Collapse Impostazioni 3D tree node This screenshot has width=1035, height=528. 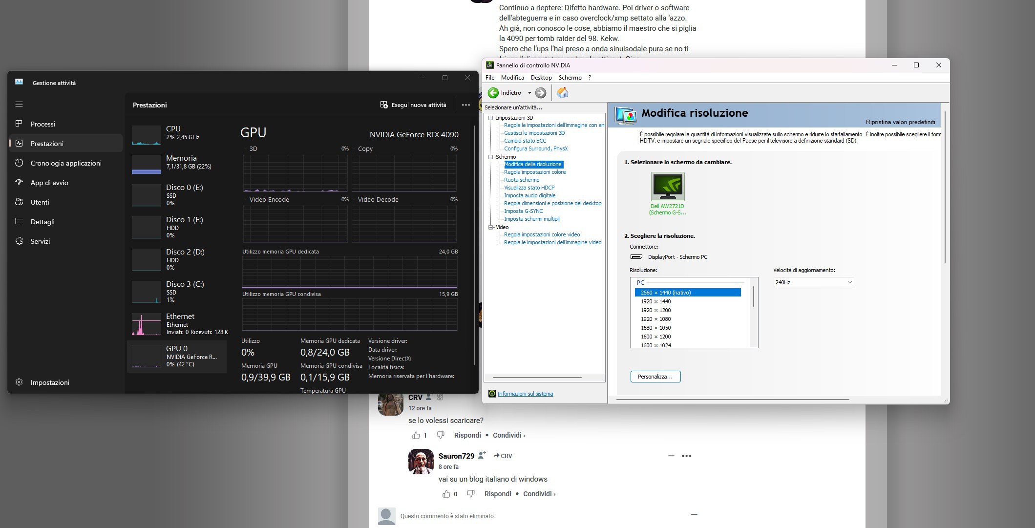pos(491,118)
